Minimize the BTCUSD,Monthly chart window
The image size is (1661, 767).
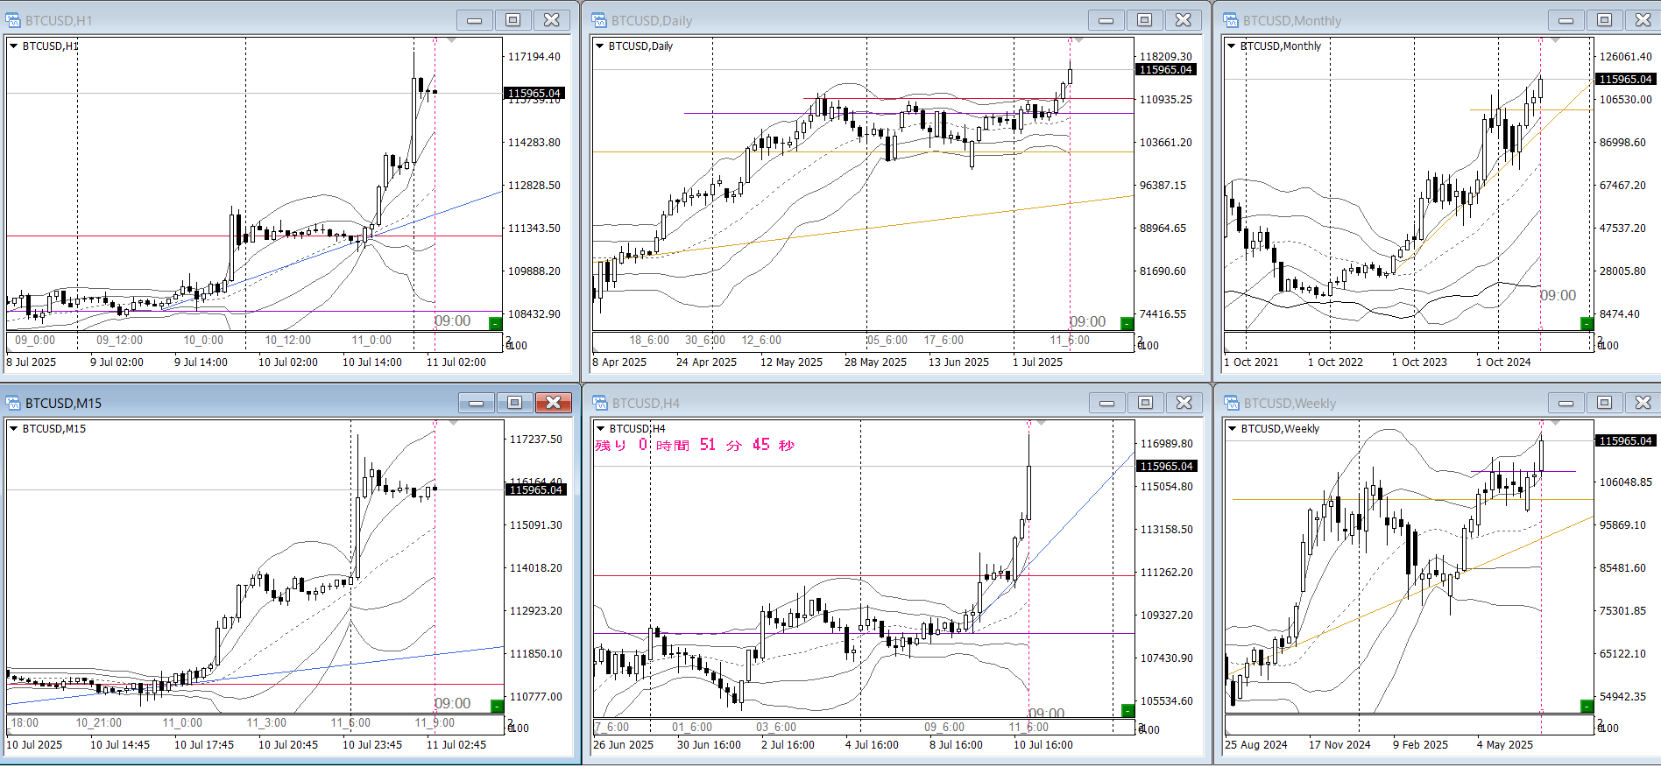[x=1566, y=20]
